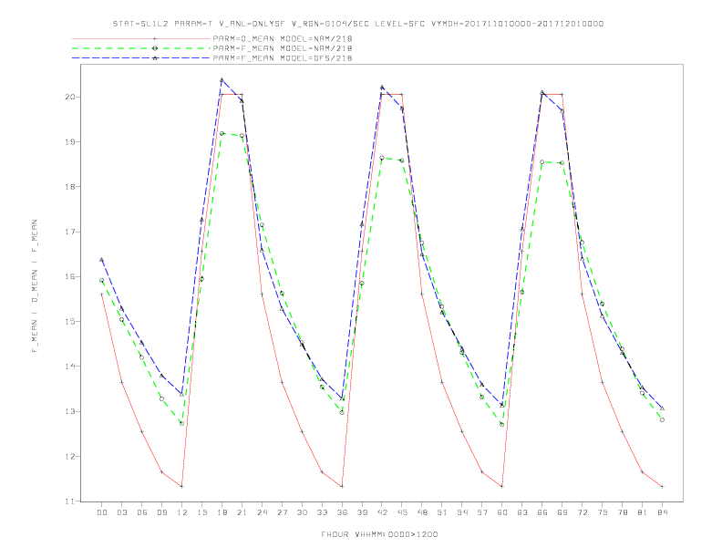Click x-axis tick label 21
The width and height of the screenshot is (722, 558).
(242, 512)
